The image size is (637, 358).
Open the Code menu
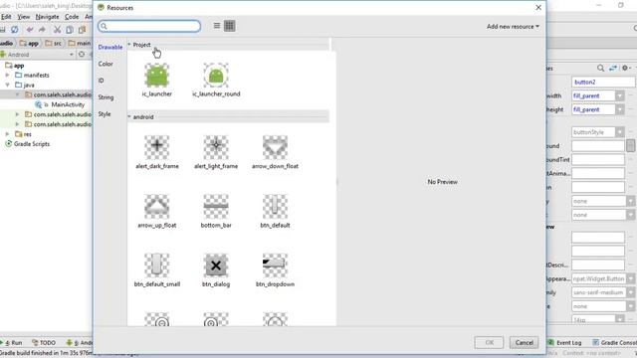tap(72, 17)
